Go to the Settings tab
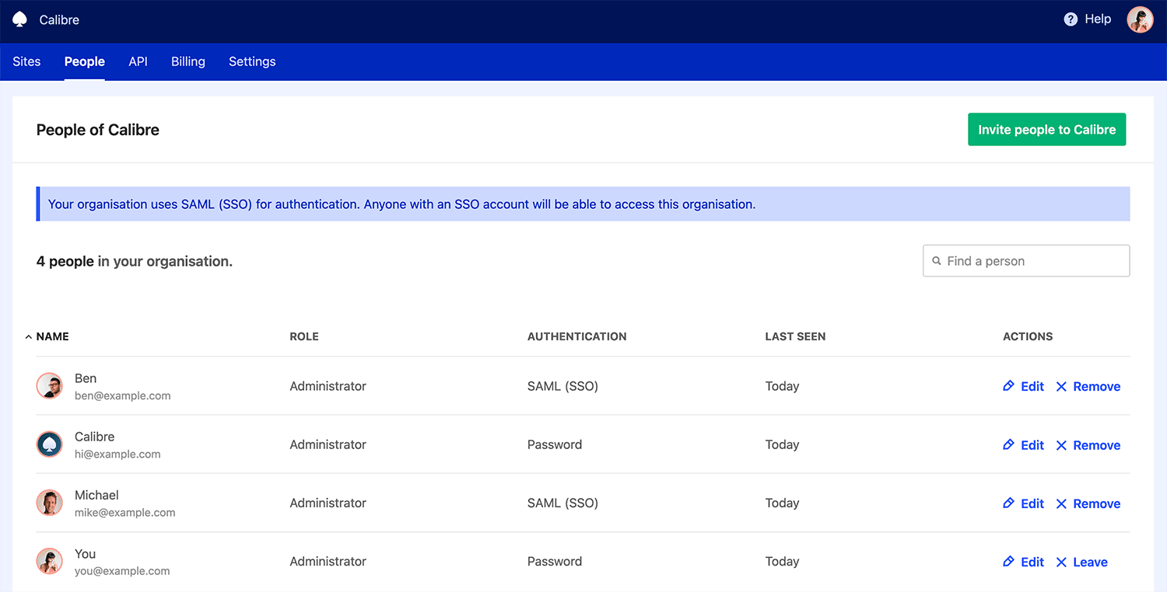Image resolution: width=1167 pixels, height=592 pixels. pyautogui.click(x=252, y=61)
